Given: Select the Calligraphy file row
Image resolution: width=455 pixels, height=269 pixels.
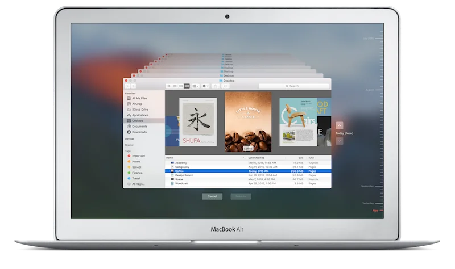Looking at the screenshot, I should tap(248, 167).
